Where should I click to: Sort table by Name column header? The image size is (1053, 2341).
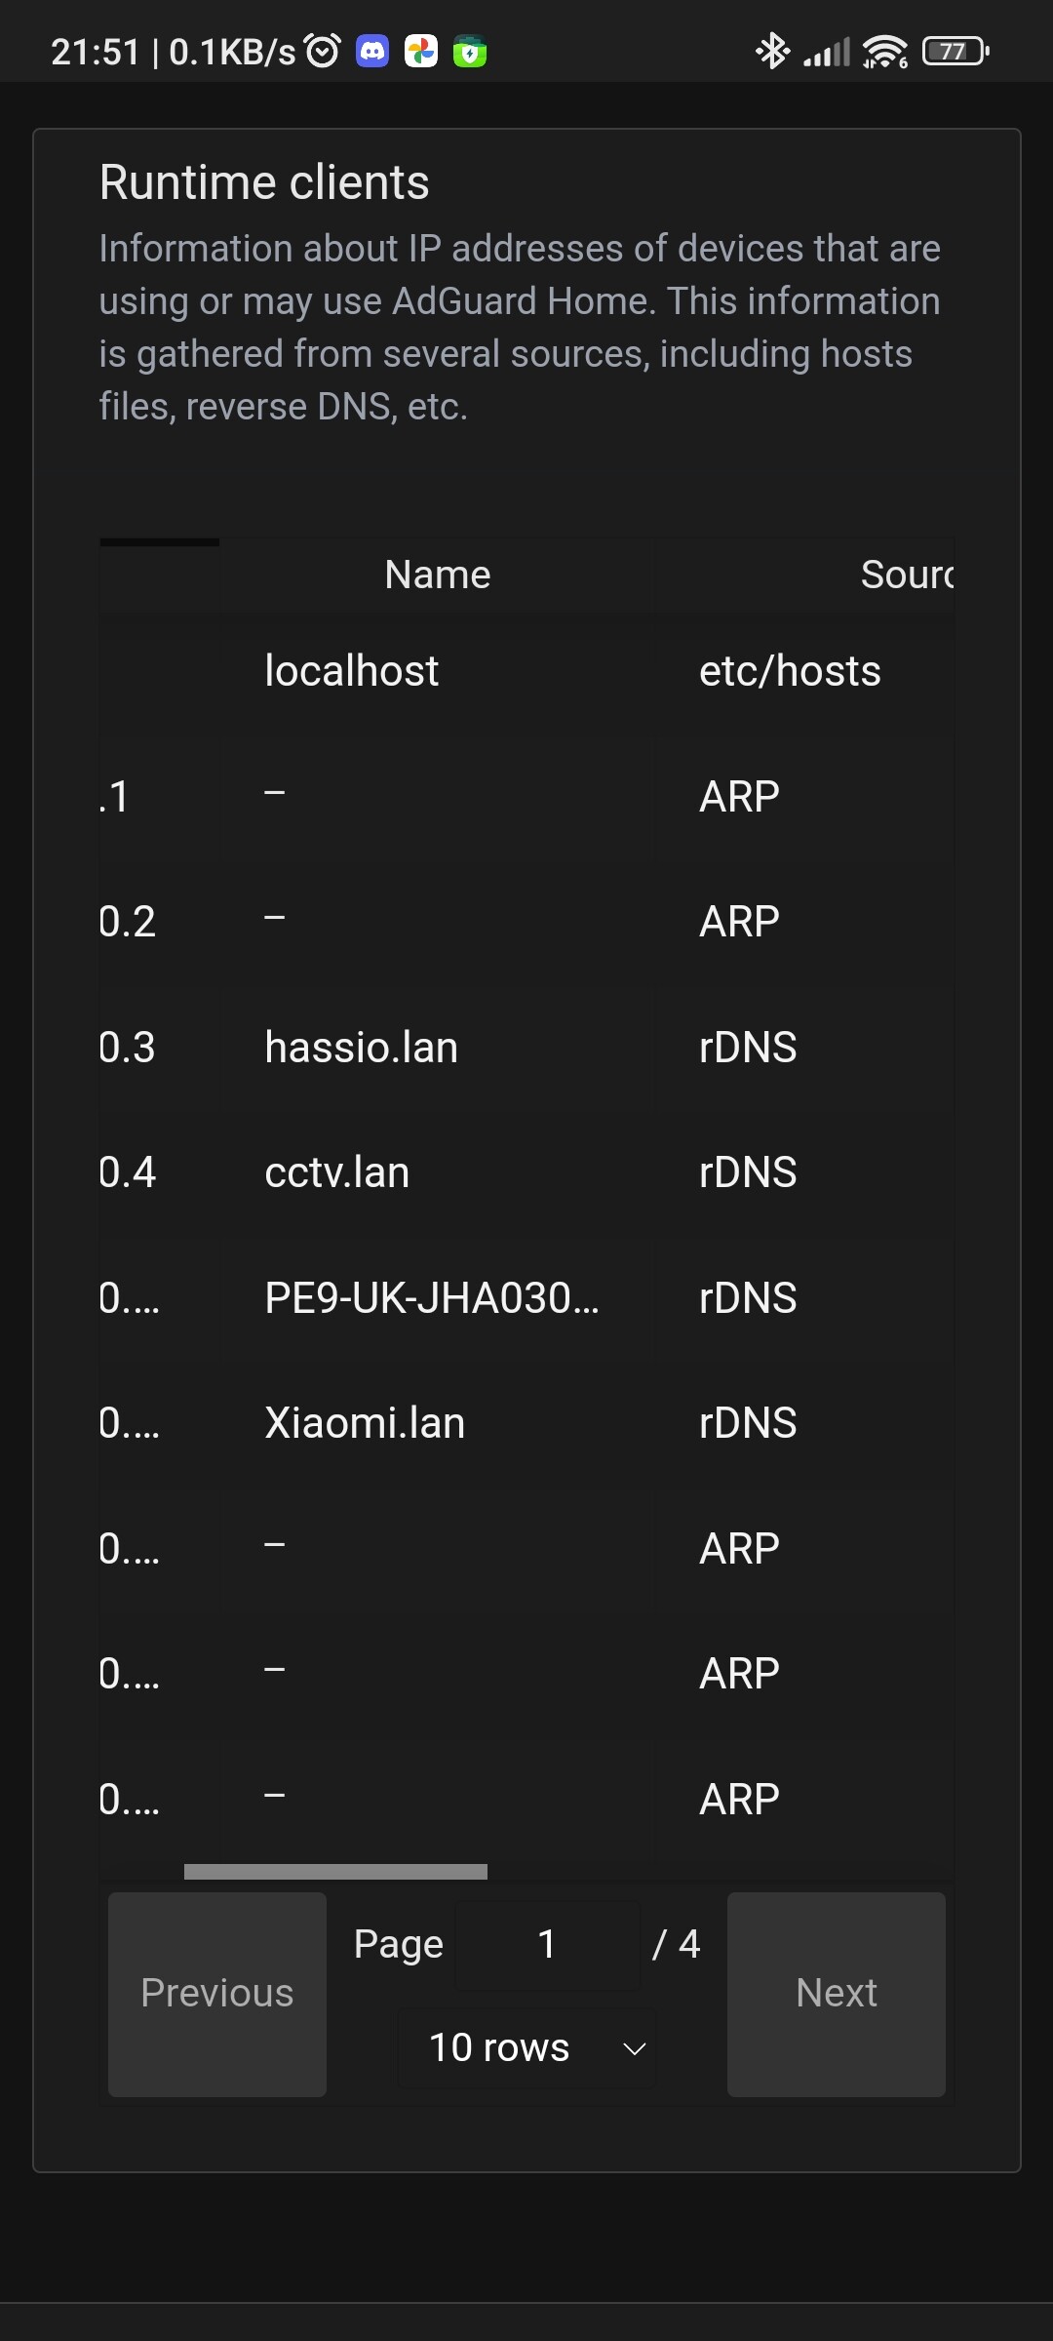click(437, 575)
